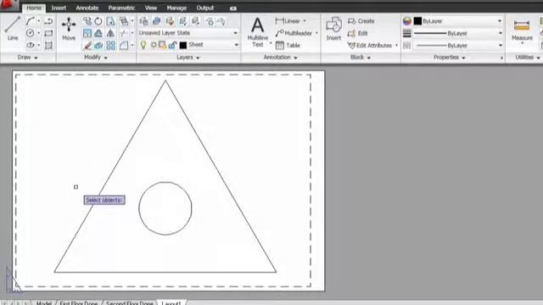Click the Linear dimension button
The width and height of the screenshot is (543, 305).
(288, 21)
